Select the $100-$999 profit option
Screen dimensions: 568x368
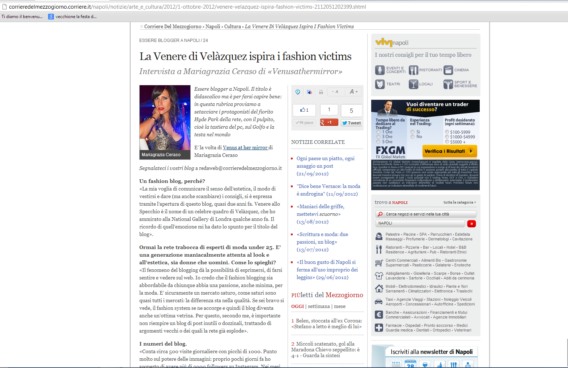tap(447, 132)
